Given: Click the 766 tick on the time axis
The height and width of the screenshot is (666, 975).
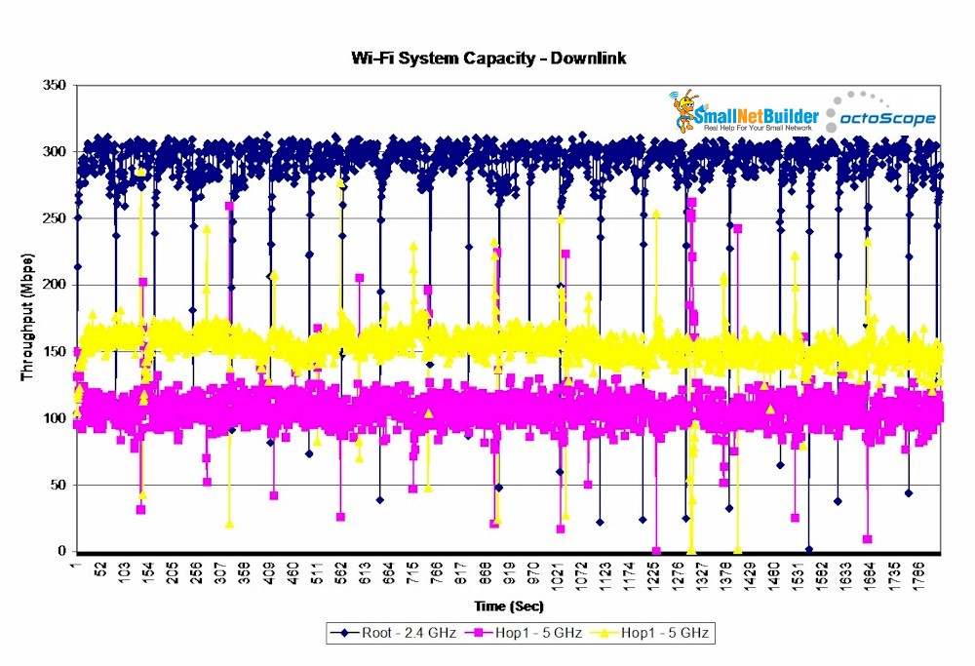Looking at the screenshot, I should click(437, 571).
